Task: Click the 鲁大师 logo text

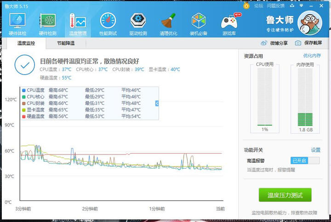Action: 280,20
